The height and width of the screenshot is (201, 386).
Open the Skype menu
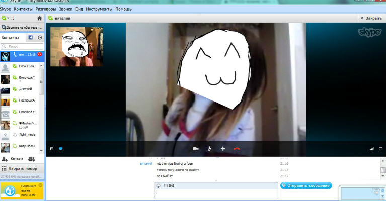pyautogui.click(x=5, y=9)
